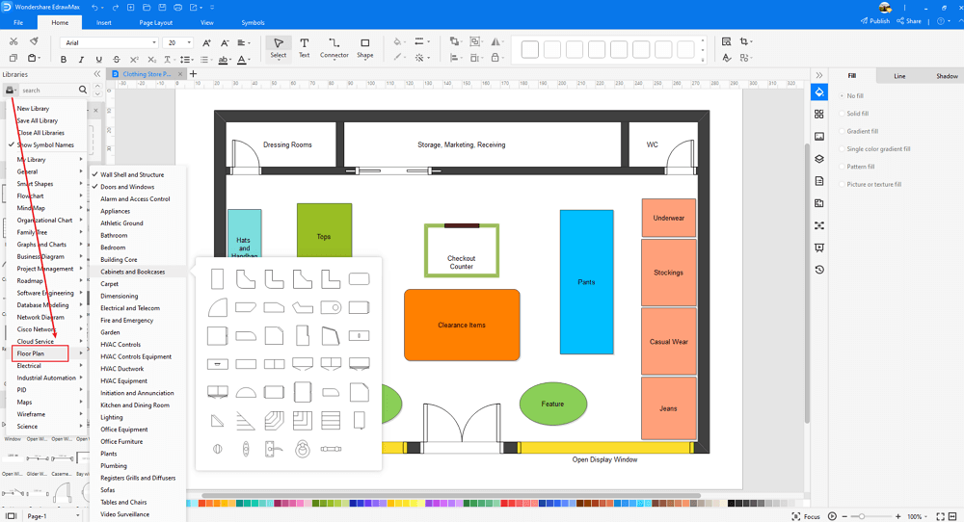
Task: Expand the Wireframe submenu
Action: point(45,414)
